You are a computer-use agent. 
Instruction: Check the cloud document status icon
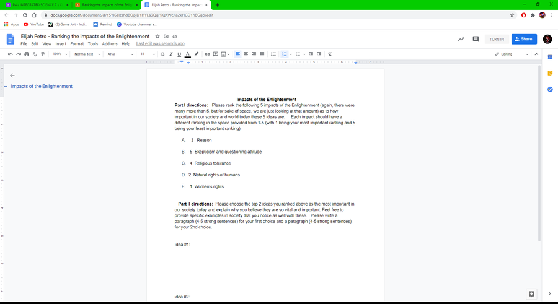[x=175, y=37]
